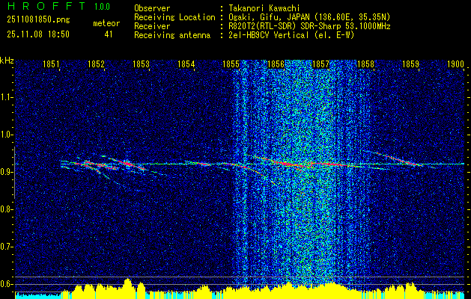This screenshot has height=299, width=471.
Task: Select the version number 1.0.0
Action: tap(102, 7)
